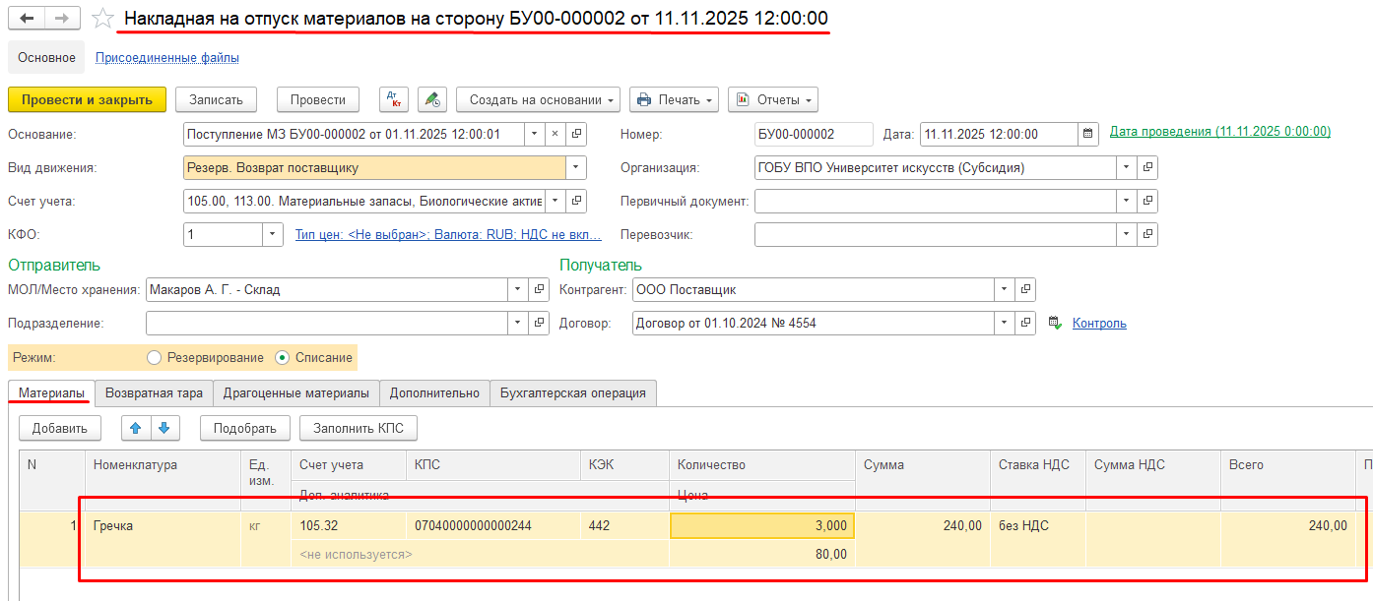Click the Провести и закрыть button
This screenshot has width=1373, height=601.
tap(87, 99)
